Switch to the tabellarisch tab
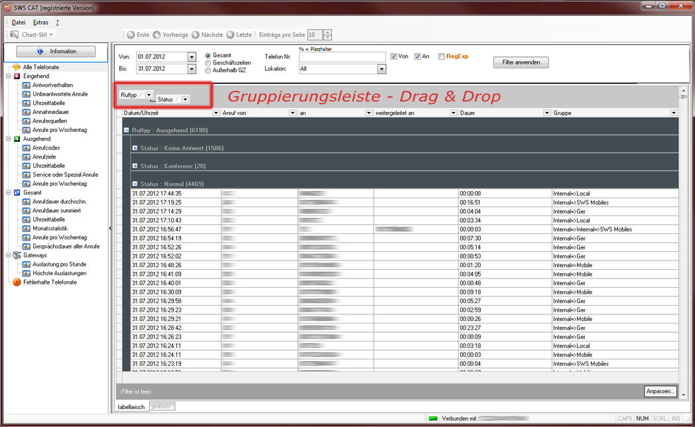This screenshot has width=695, height=427. pos(131,406)
